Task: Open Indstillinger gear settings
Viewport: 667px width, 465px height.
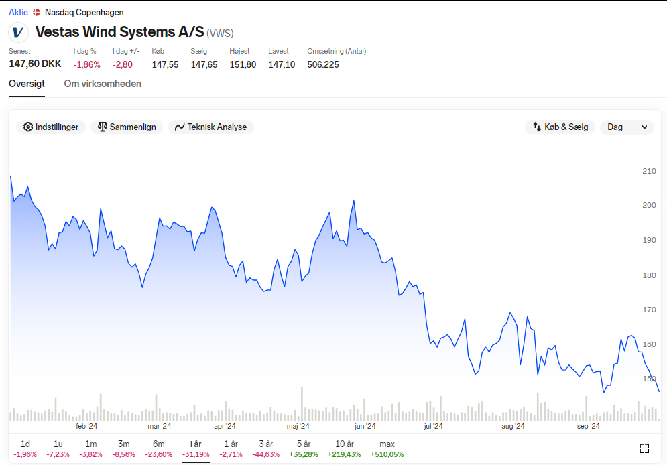Action: click(51, 127)
